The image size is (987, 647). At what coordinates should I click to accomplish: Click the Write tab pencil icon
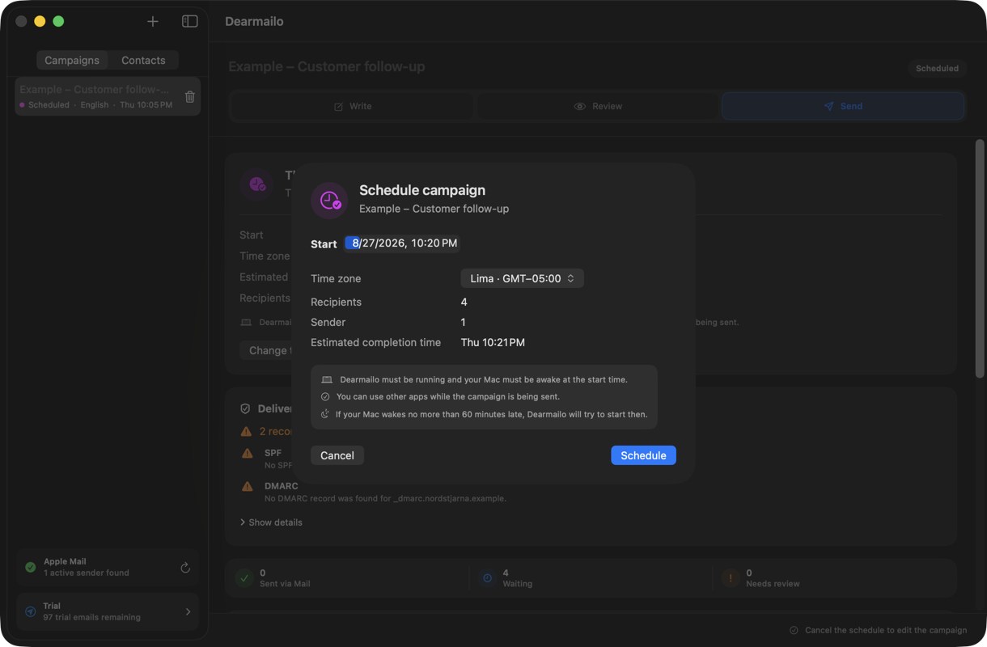coord(339,107)
